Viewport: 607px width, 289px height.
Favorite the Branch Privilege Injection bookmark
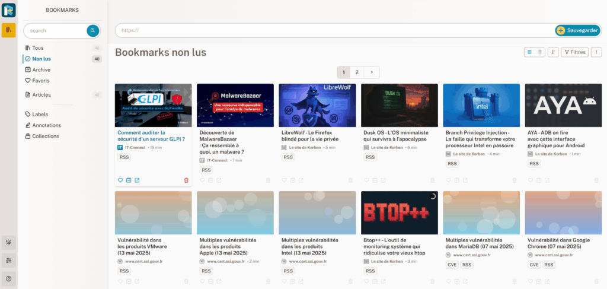pyautogui.click(x=449, y=180)
